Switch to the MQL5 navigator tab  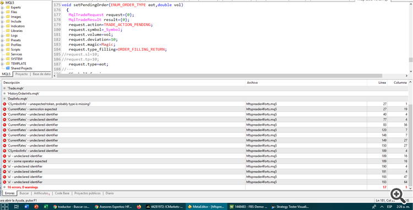tap(6, 74)
